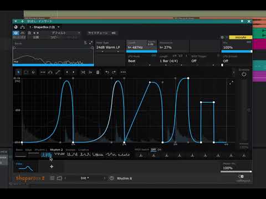Select the last wave preset thumbnail
266x199 pixels.
tap(124, 154)
